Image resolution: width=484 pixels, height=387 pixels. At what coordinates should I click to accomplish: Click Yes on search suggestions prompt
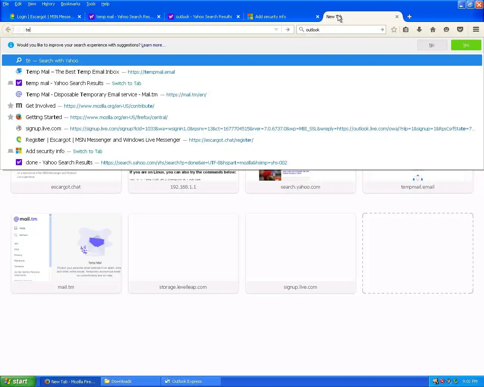(x=466, y=45)
